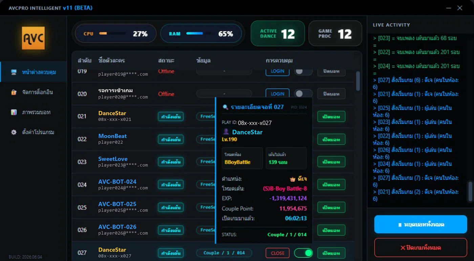The image size is (474, 261).
Task: Click red Offline status on row 020
Action: pos(166,94)
